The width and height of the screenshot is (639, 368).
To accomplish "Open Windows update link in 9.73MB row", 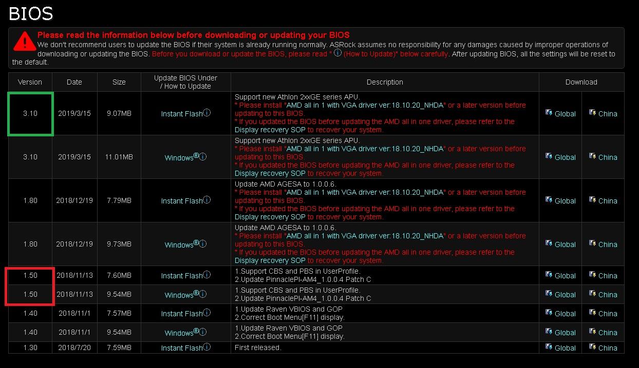I will [179, 244].
